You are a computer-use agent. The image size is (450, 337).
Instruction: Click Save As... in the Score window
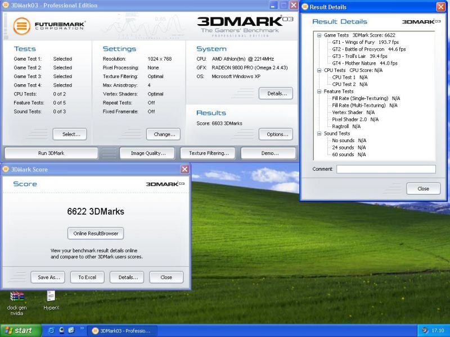48,277
